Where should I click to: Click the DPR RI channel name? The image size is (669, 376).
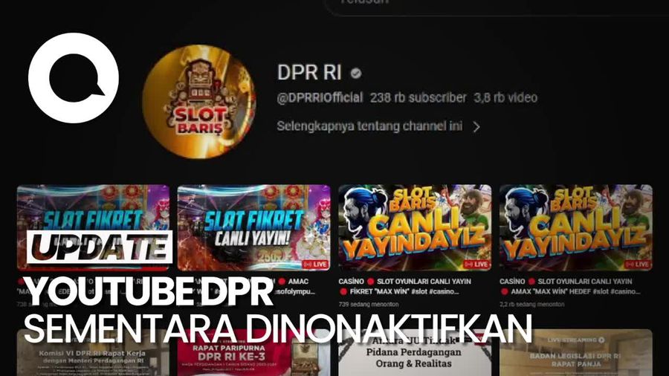(x=309, y=73)
